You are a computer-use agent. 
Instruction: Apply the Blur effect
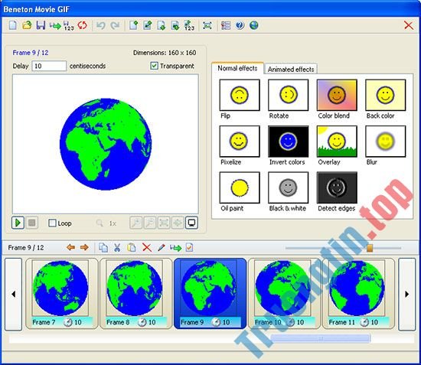click(x=386, y=141)
